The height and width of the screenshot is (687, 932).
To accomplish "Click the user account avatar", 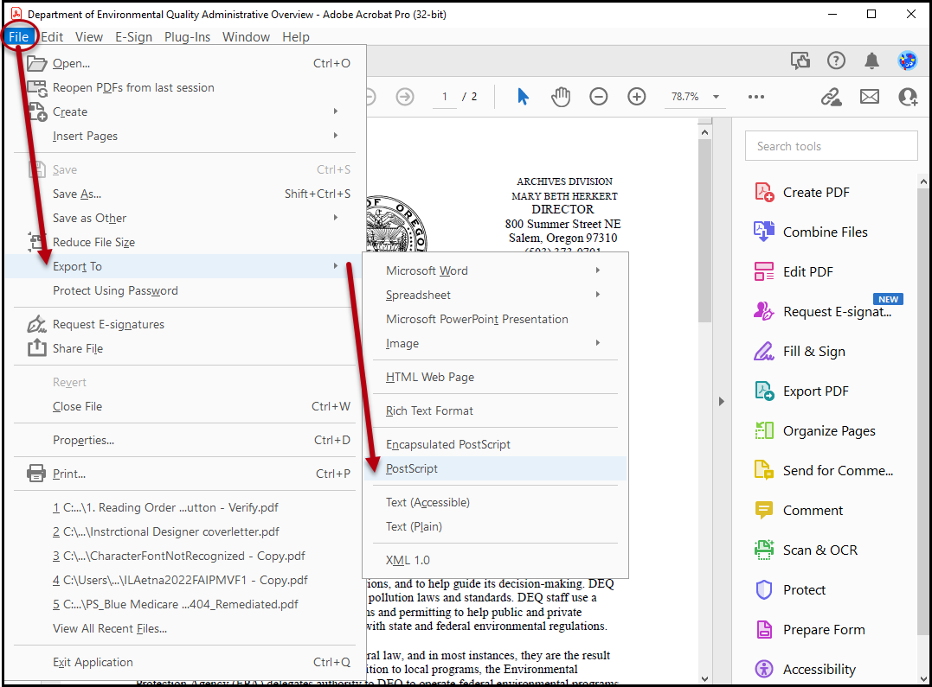I will 907,60.
